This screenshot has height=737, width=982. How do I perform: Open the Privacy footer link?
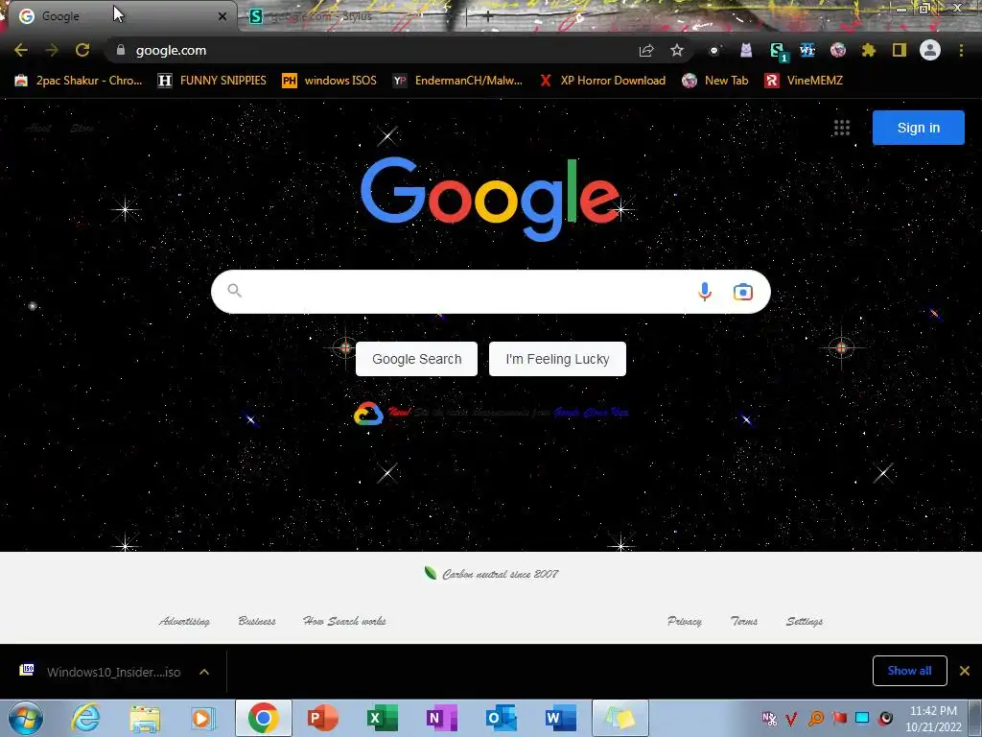click(685, 621)
